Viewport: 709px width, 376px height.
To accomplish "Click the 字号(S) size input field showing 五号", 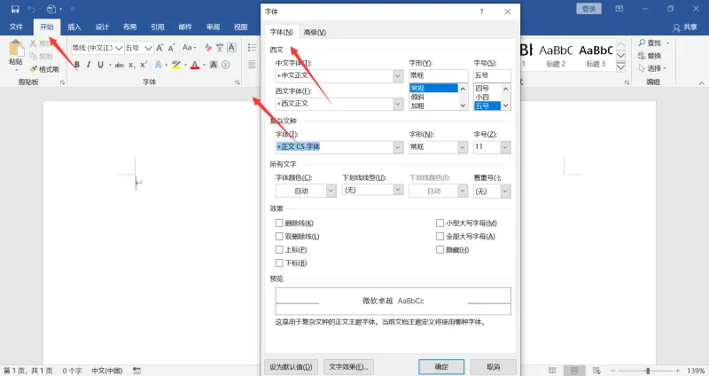I will (x=492, y=75).
